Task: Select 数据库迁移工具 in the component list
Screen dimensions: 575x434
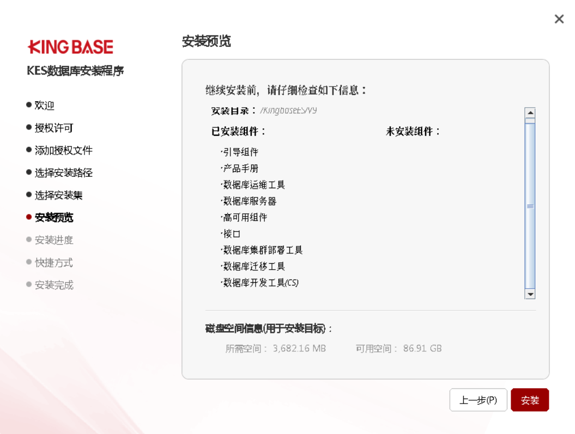Action: point(254,266)
